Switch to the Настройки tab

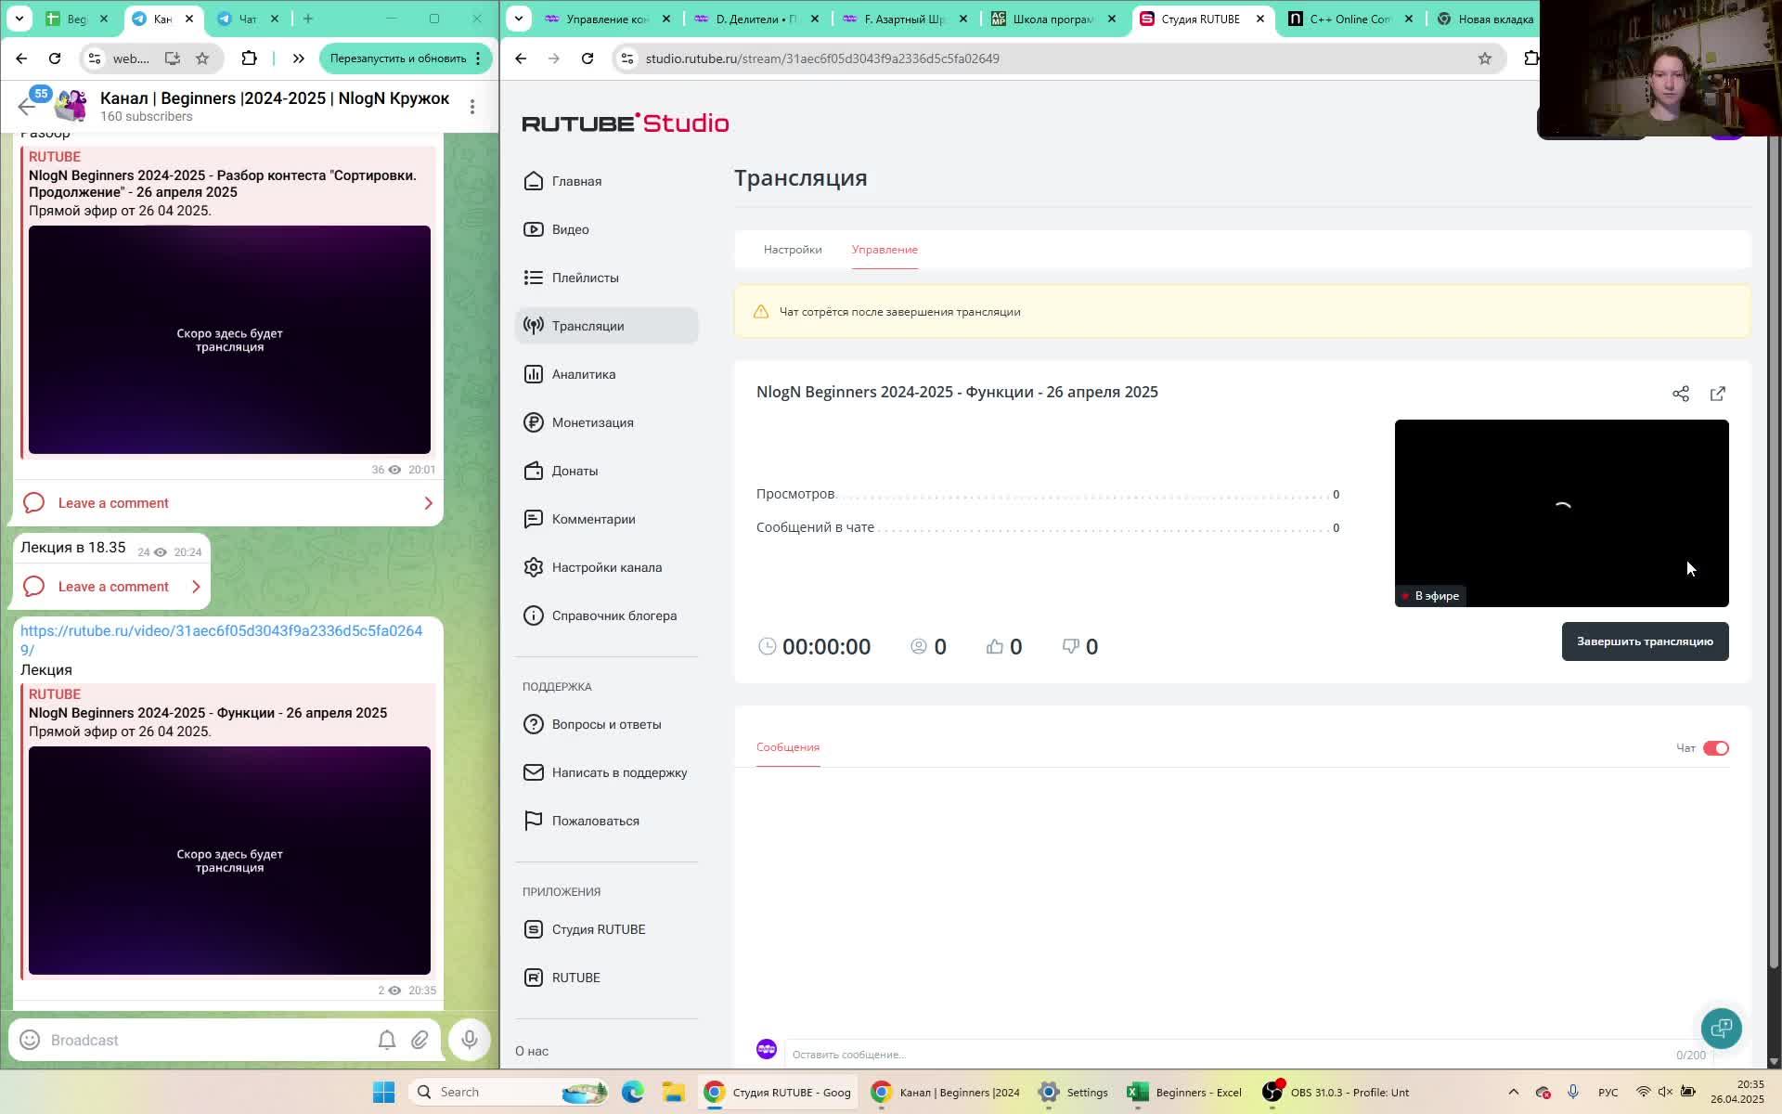pyautogui.click(x=792, y=250)
